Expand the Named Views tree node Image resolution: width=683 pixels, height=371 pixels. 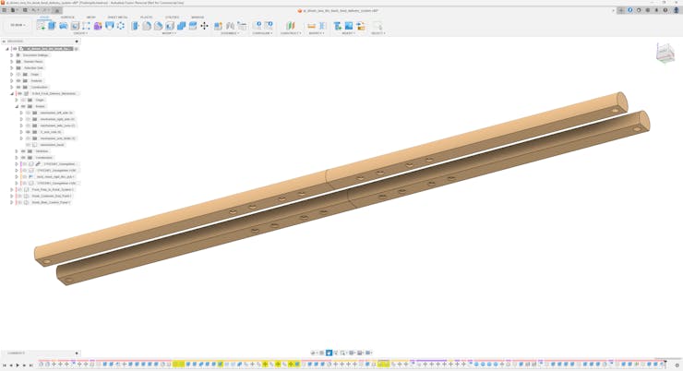[12, 62]
